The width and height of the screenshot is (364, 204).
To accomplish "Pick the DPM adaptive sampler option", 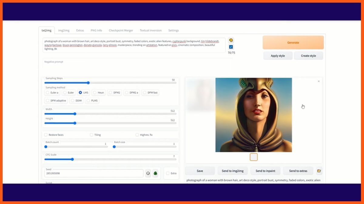I will click(47, 101).
